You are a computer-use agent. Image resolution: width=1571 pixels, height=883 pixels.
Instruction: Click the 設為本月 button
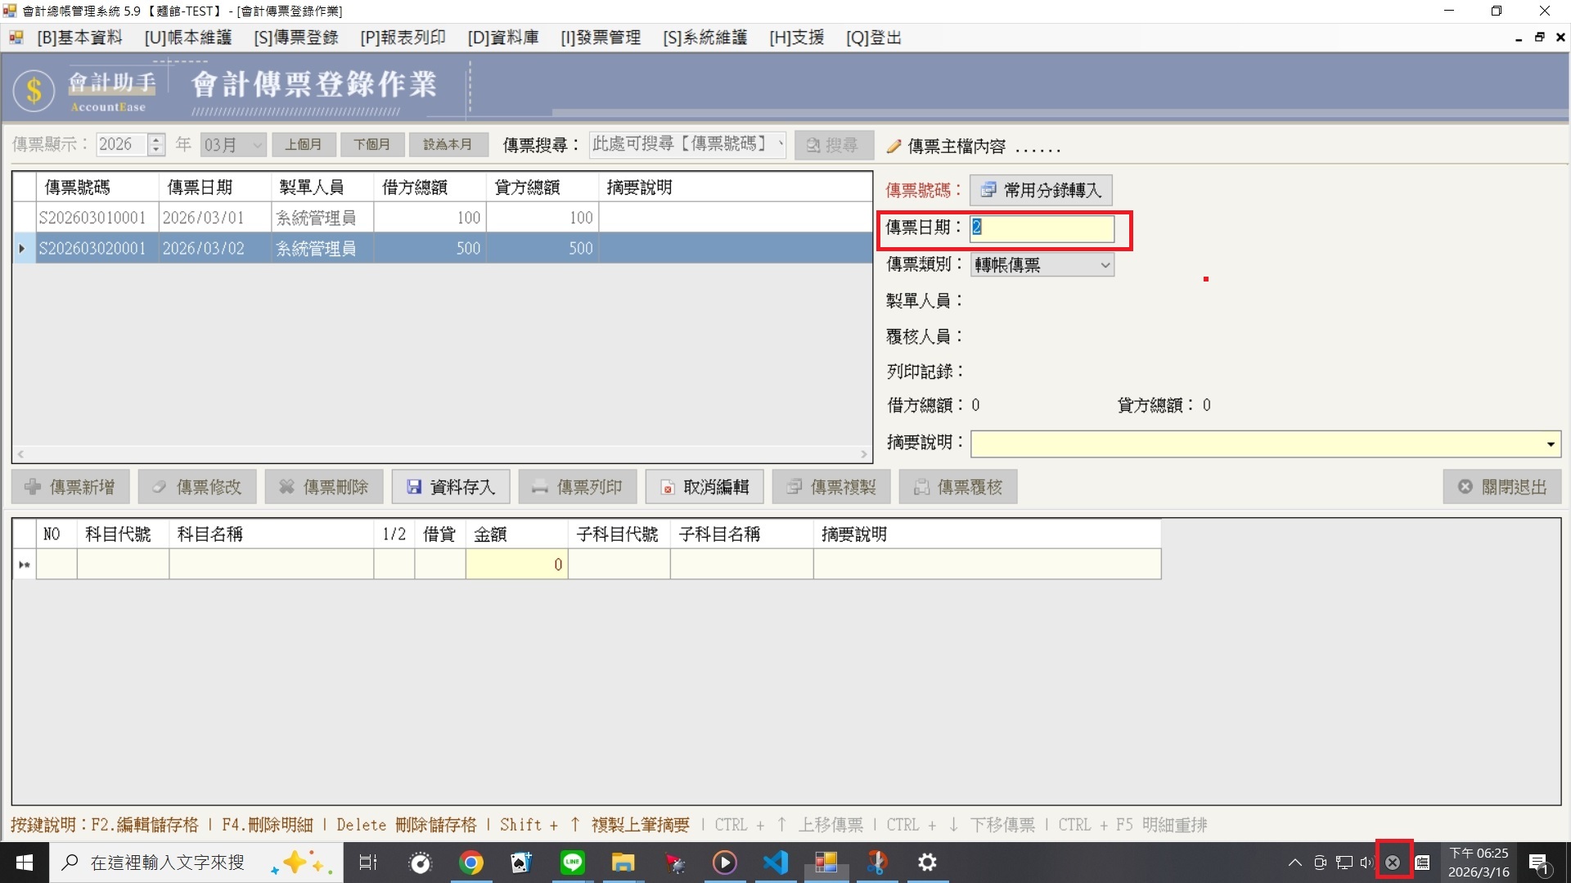448,145
